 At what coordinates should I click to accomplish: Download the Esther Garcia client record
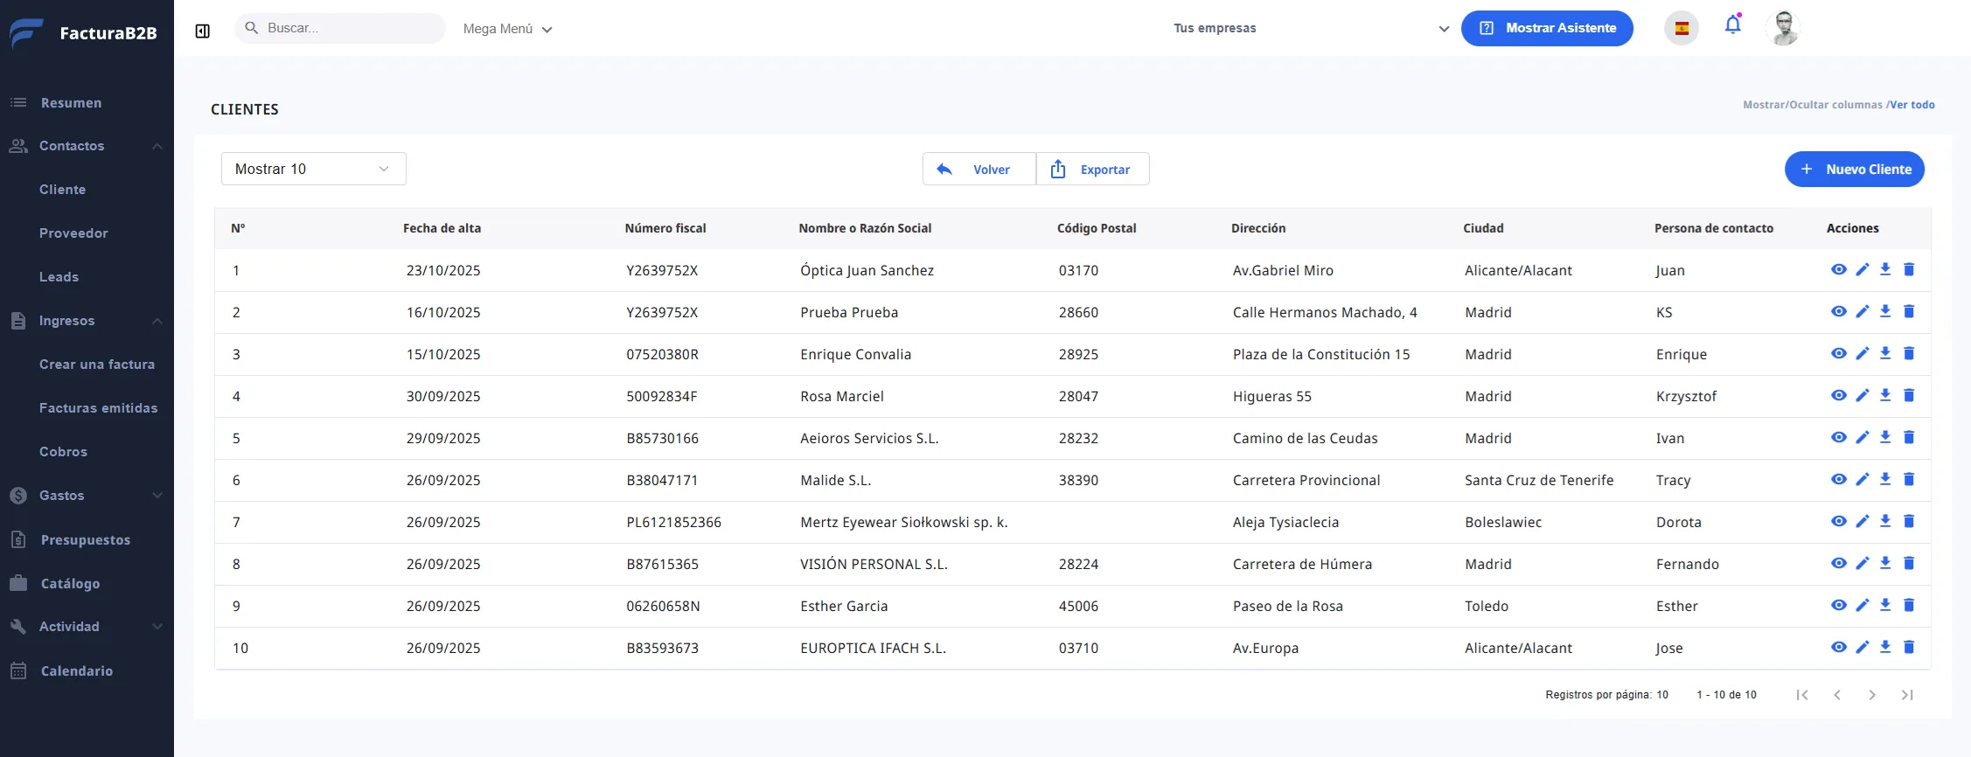coord(1885,606)
